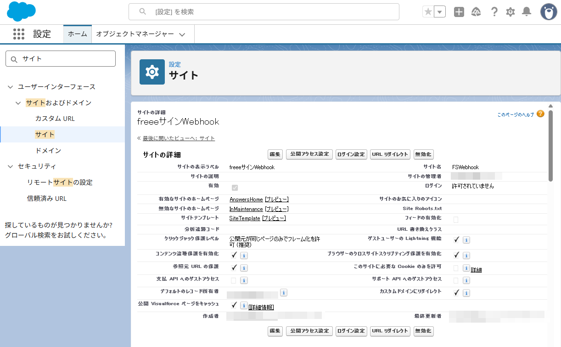The width and height of the screenshot is (561, 347).
Task: Click info icon next to ブラウザーのクロスサイトスクリプティング保護
Action: click(x=466, y=255)
